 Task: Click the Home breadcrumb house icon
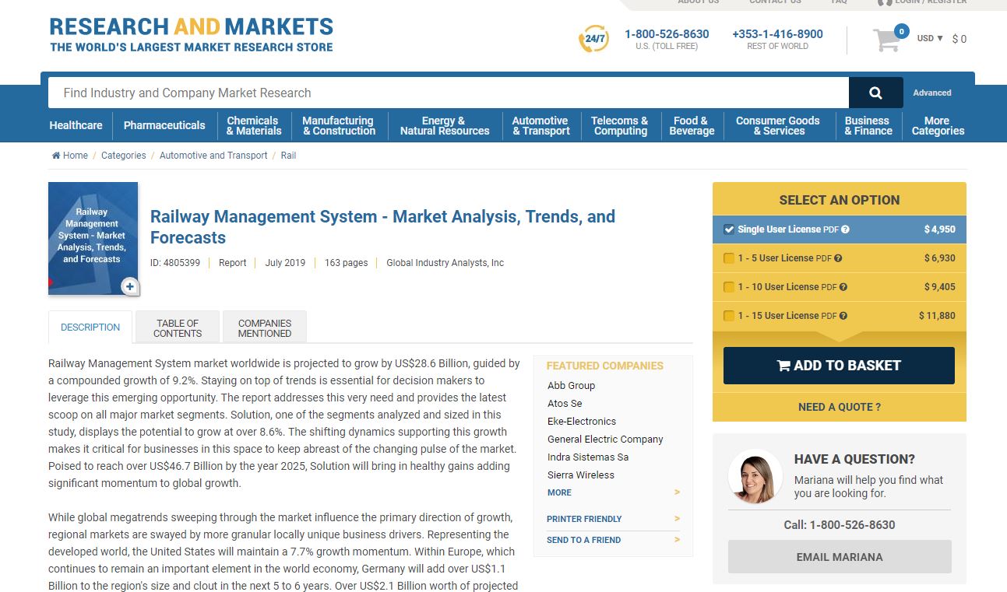(56, 156)
